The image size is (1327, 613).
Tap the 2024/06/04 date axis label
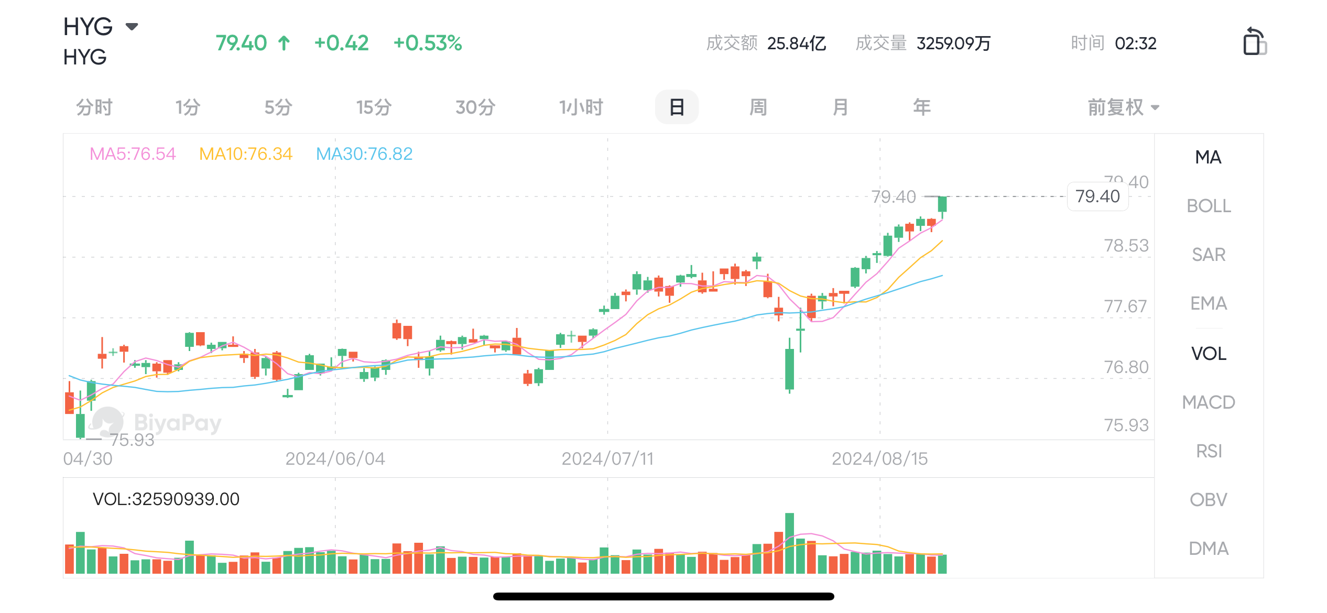click(x=335, y=459)
